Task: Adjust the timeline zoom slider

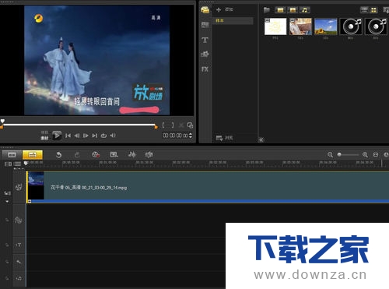Action: coord(348,155)
